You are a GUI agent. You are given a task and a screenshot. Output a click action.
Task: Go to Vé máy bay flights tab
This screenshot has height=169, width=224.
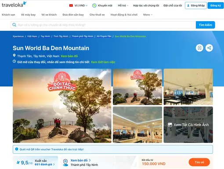pyautogui.click(x=28, y=15)
